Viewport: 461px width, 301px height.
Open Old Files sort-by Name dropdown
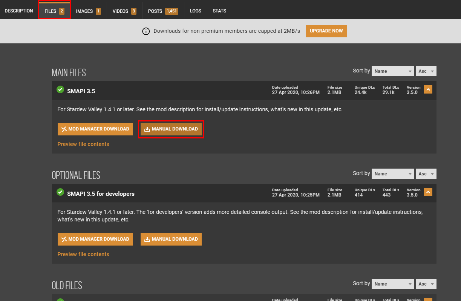coord(393,284)
